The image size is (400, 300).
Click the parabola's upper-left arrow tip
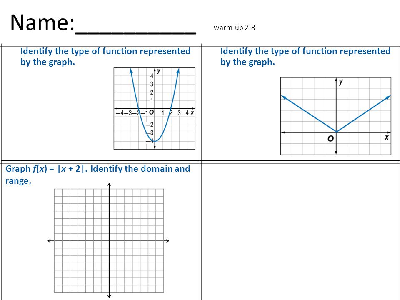[x=131, y=70]
